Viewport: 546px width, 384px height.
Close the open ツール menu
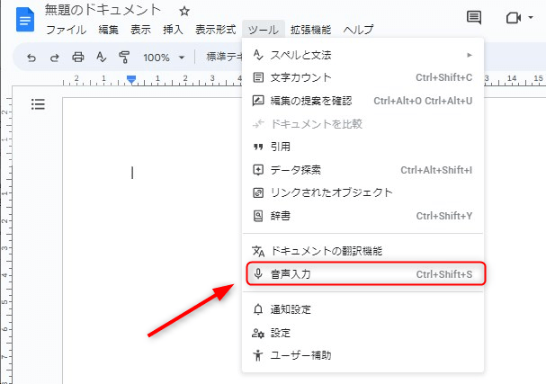[x=264, y=30]
